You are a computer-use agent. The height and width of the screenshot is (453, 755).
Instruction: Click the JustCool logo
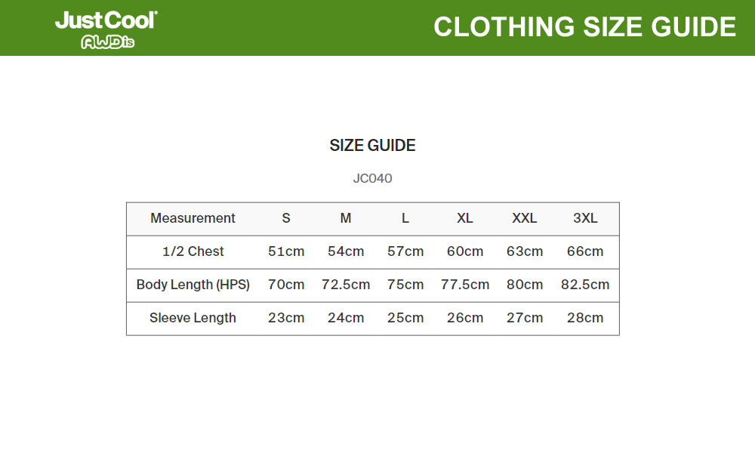tap(106, 20)
